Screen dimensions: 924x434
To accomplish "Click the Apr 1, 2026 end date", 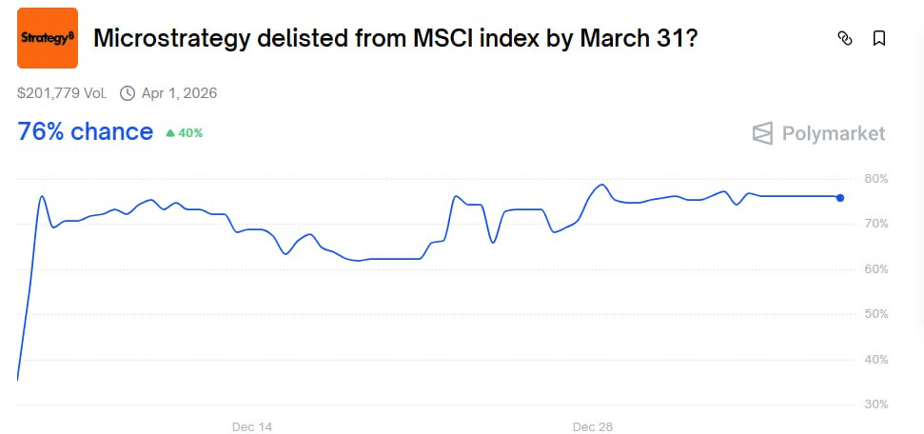I will 180,93.
